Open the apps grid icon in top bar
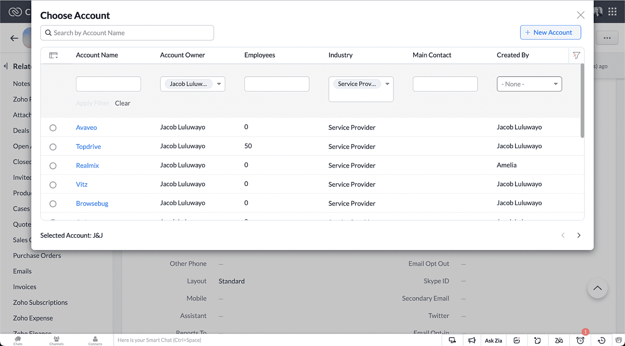 point(612,11)
